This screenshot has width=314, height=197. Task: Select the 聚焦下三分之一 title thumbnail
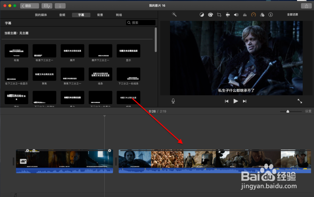pyautogui.click(x=73, y=74)
